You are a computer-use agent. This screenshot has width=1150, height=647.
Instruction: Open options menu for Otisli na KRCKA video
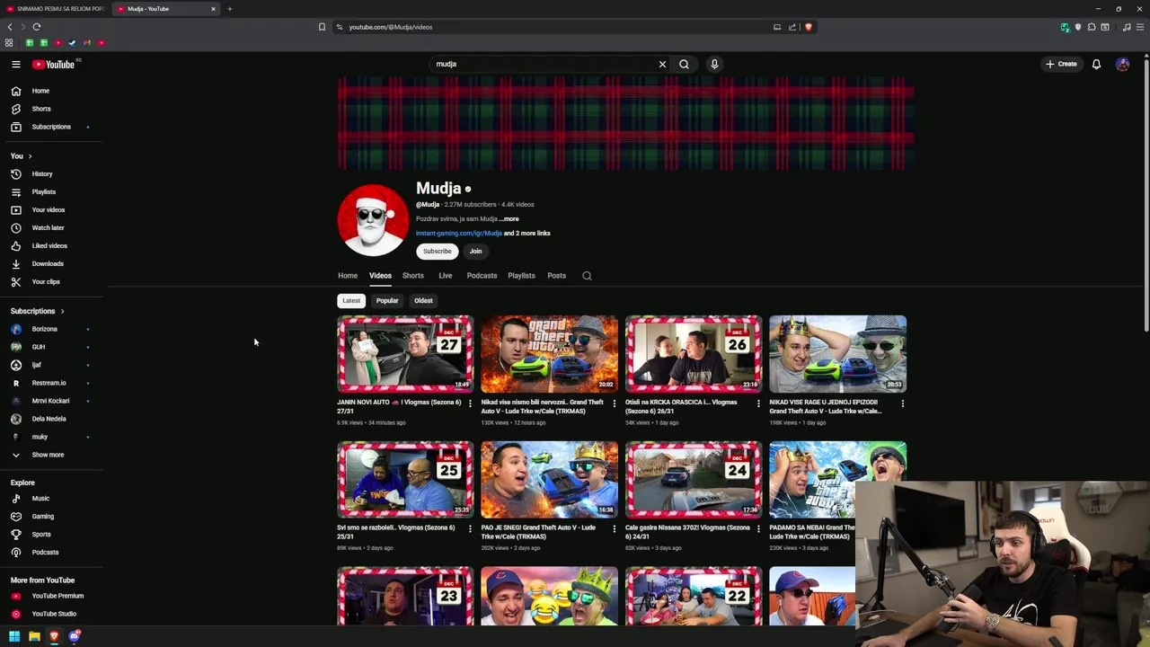click(x=758, y=403)
